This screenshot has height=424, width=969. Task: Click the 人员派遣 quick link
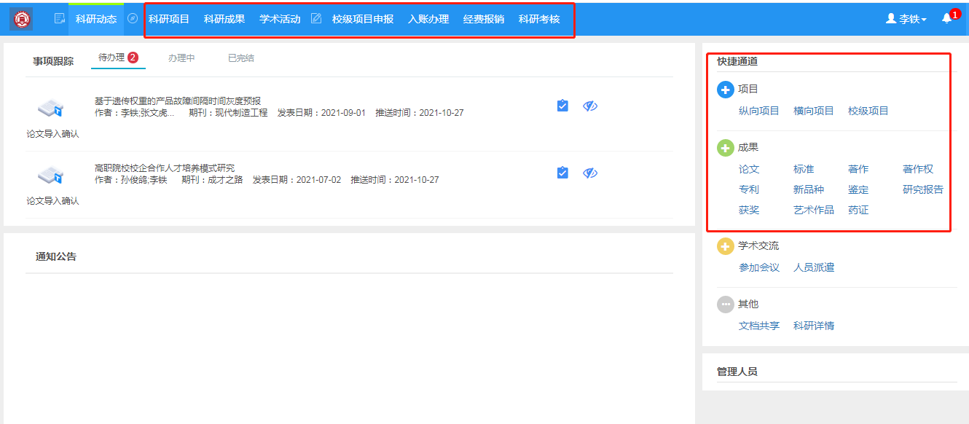pyautogui.click(x=814, y=267)
